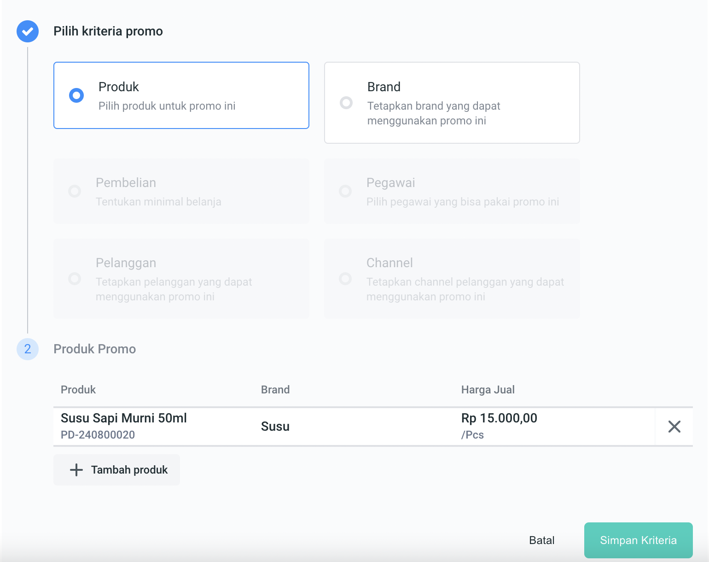Select the Produk radio button

[76, 95]
